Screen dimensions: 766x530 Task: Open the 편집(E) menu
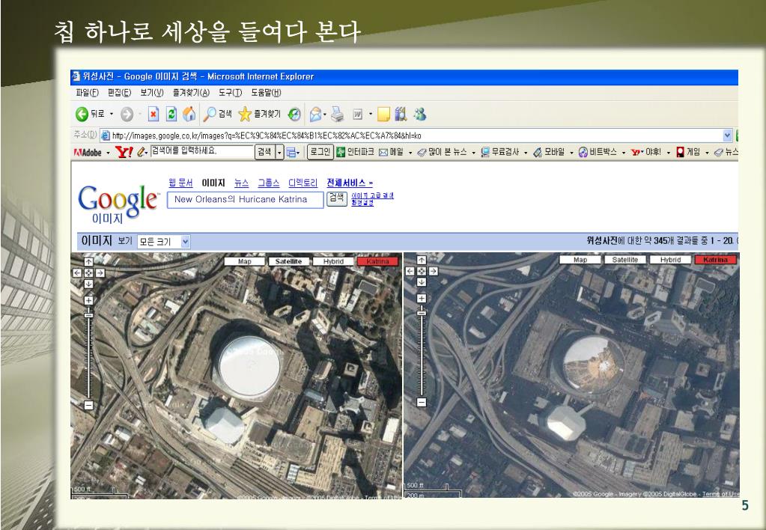tap(119, 93)
